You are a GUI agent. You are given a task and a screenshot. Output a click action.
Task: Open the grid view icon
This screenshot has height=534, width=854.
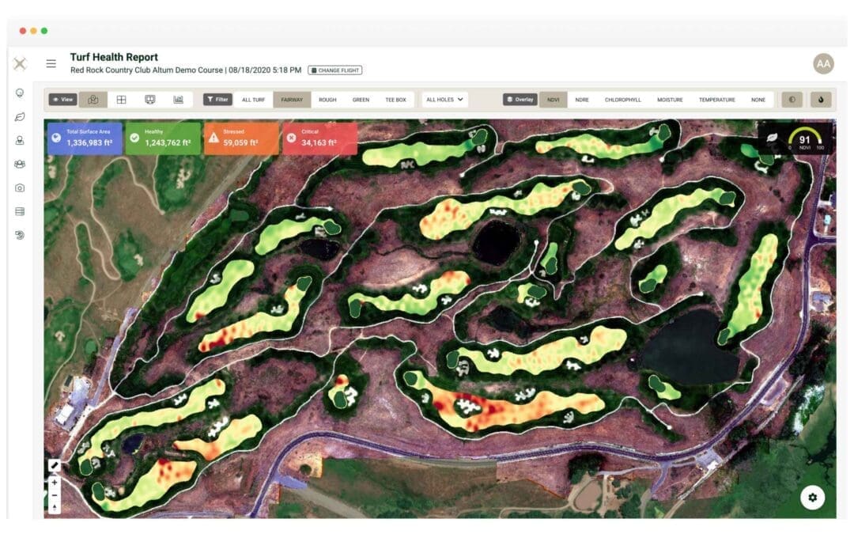122,99
